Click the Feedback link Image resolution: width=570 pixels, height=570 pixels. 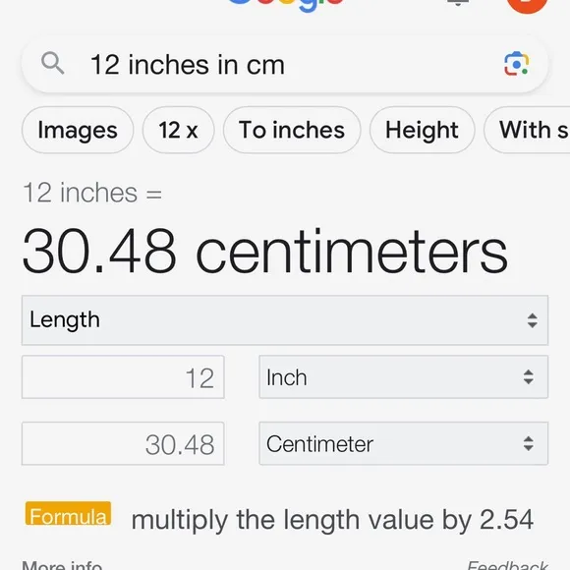pos(507,565)
